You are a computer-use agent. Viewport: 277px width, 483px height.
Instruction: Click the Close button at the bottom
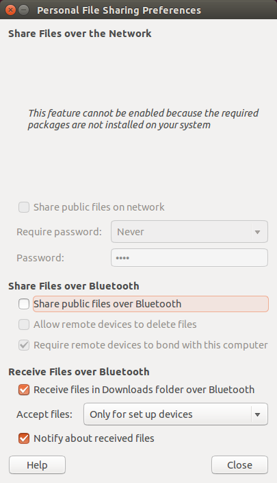pyautogui.click(x=239, y=465)
